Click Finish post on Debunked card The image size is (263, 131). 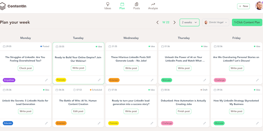tap(184, 111)
